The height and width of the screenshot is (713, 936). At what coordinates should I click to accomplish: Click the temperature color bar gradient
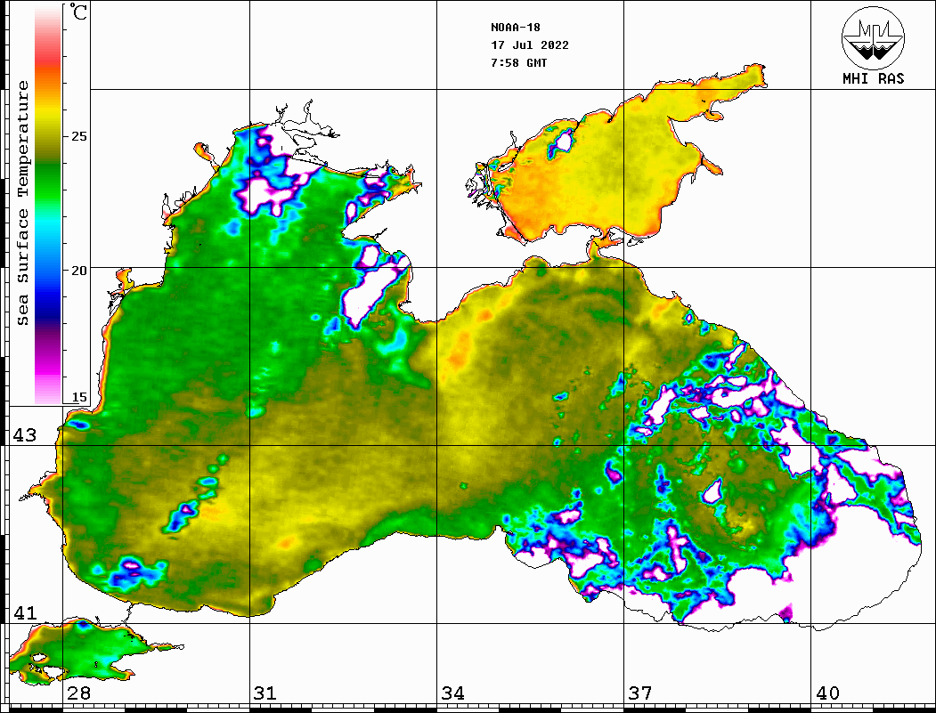click(48, 204)
